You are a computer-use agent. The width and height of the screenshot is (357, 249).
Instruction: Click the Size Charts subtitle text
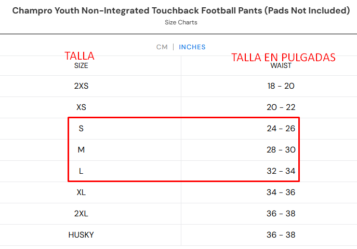tap(181, 22)
